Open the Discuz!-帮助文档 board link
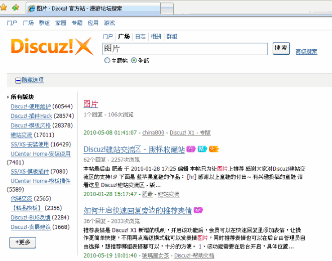Image resolution: width=332 pixels, height=261 pixels. [194, 255]
